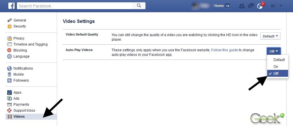This screenshot has height=126, width=293.
Task: Open General settings
Action: click(20, 20)
